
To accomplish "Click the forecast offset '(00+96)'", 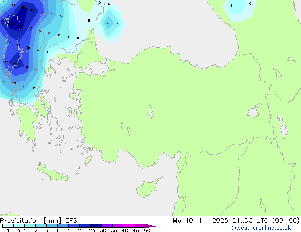I will point(286,221).
